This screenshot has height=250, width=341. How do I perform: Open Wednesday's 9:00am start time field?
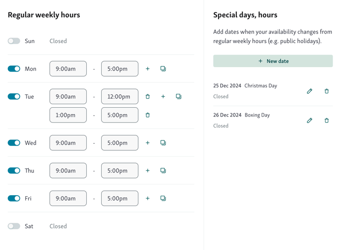tap(68, 143)
